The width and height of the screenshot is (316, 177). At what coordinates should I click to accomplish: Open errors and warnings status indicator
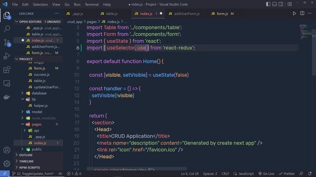[74, 174]
